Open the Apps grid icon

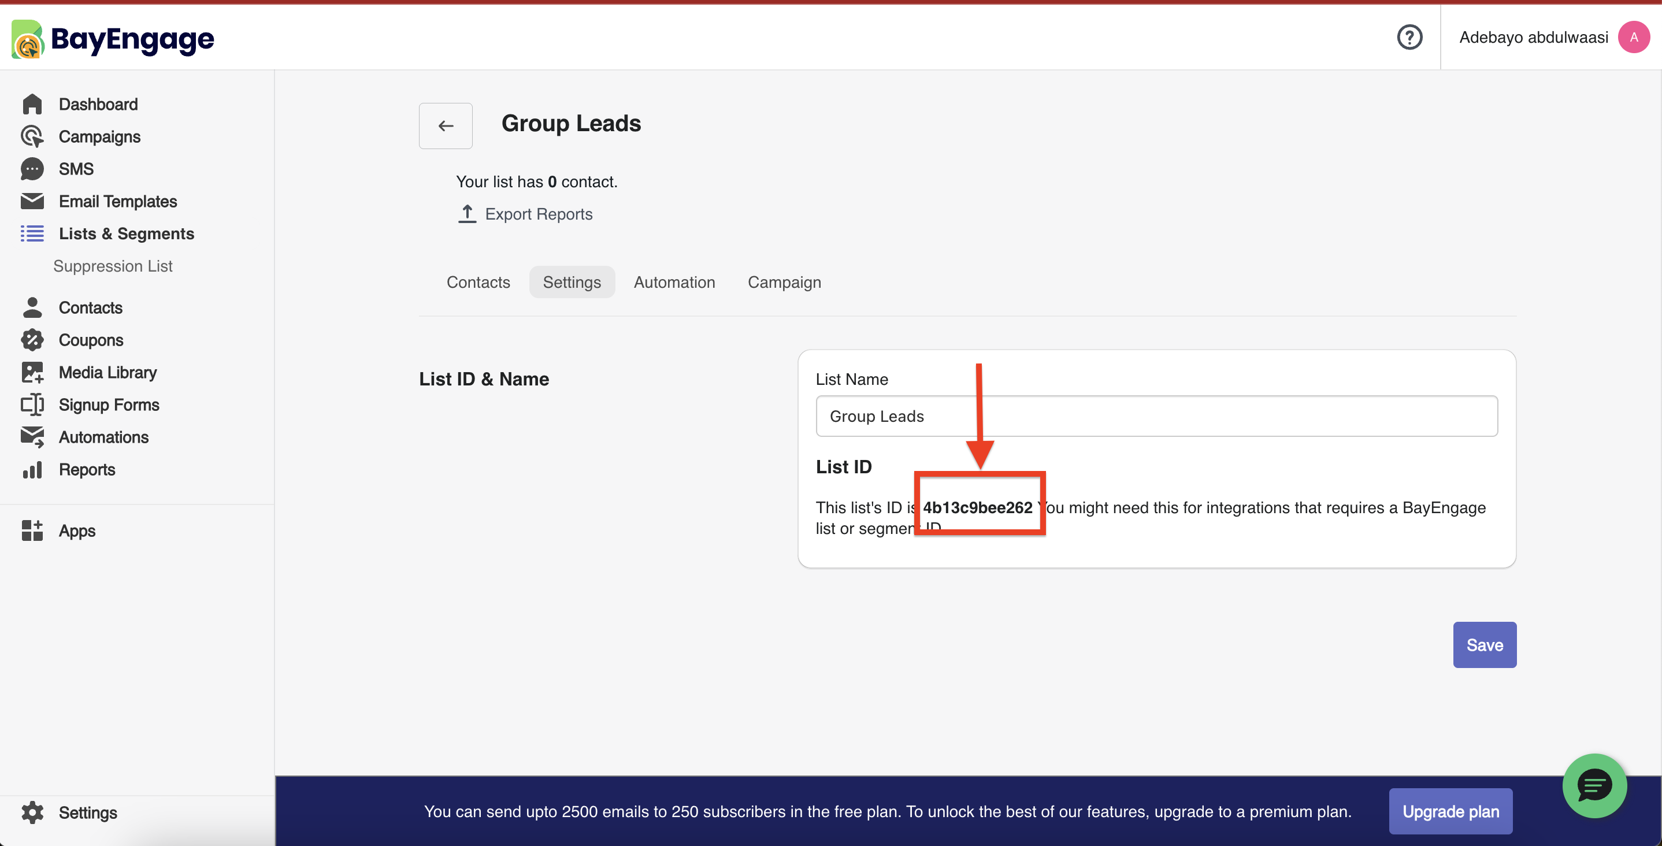point(32,530)
